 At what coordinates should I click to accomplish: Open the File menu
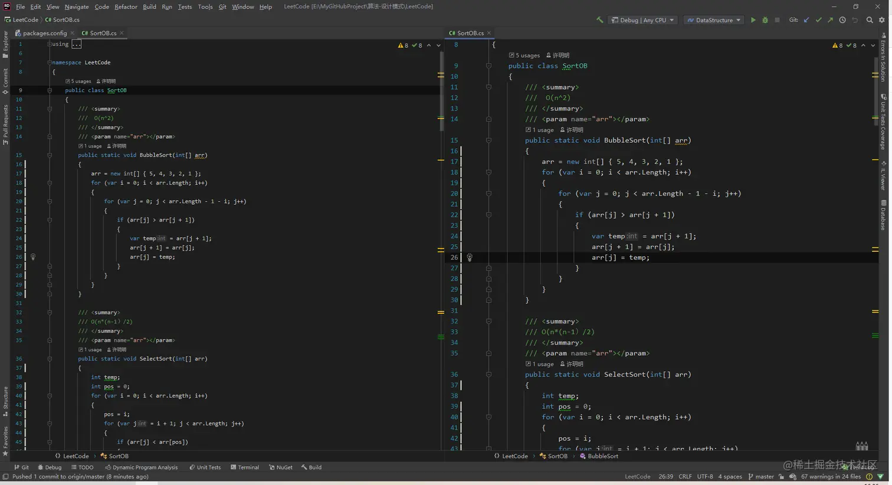coord(21,6)
